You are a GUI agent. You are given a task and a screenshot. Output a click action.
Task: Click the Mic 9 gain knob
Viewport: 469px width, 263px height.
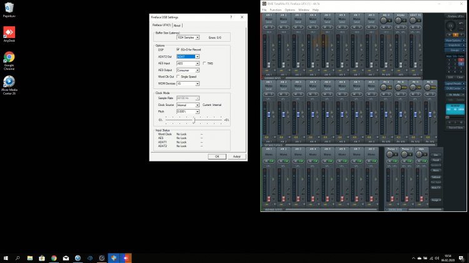click(x=383, y=21)
